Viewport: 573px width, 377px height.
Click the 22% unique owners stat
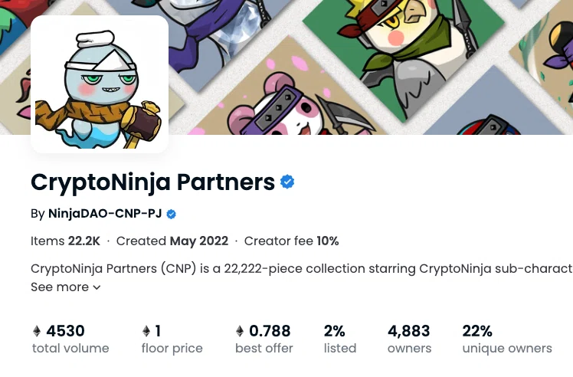507,339
